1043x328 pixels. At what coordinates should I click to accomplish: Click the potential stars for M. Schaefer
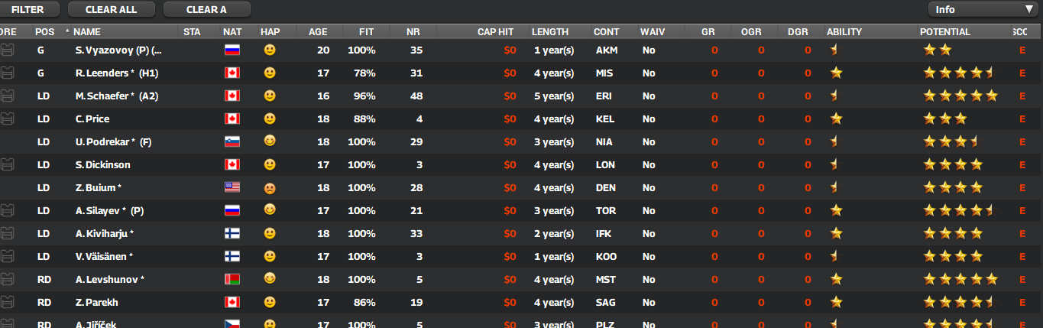click(x=960, y=96)
